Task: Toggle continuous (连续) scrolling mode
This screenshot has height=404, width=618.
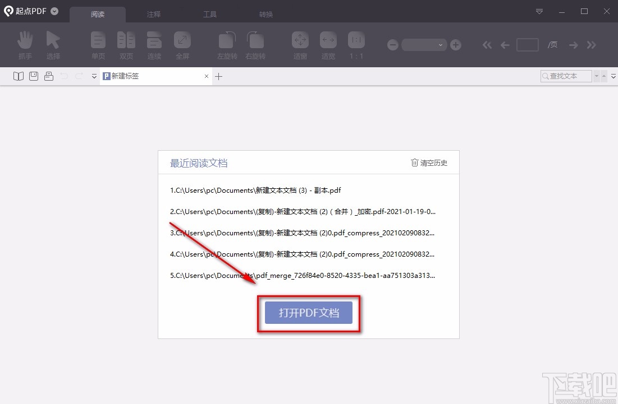Action: 154,44
